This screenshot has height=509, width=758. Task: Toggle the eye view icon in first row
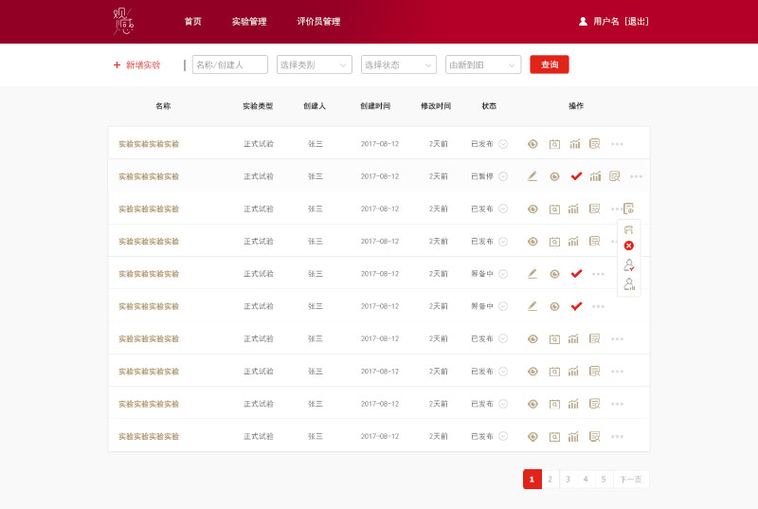(532, 144)
